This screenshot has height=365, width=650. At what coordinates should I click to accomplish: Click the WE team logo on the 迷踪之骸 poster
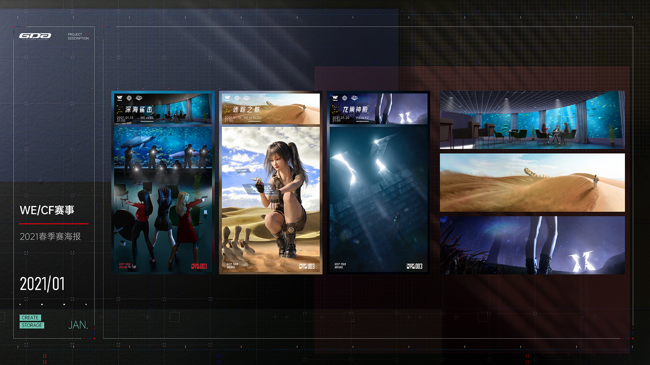pos(227,98)
